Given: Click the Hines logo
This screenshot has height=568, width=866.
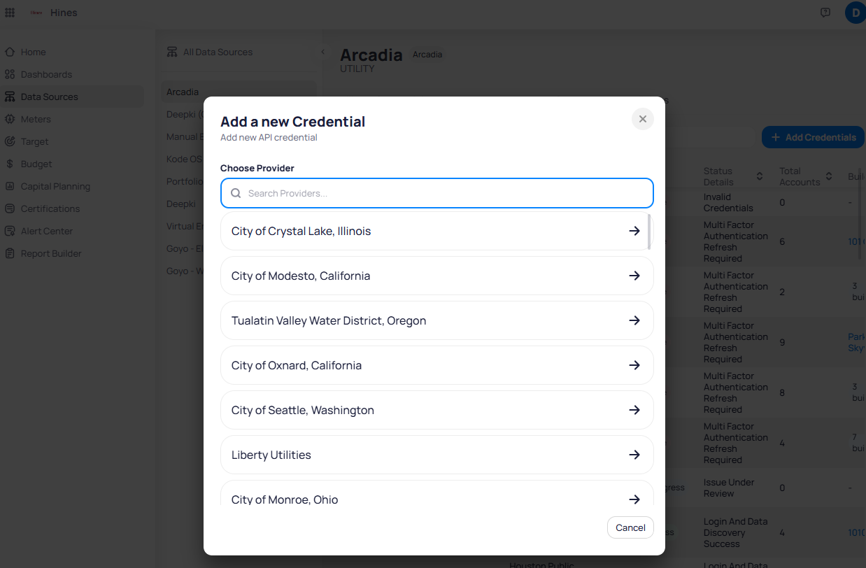Looking at the screenshot, I should click(x=35, y=13).
